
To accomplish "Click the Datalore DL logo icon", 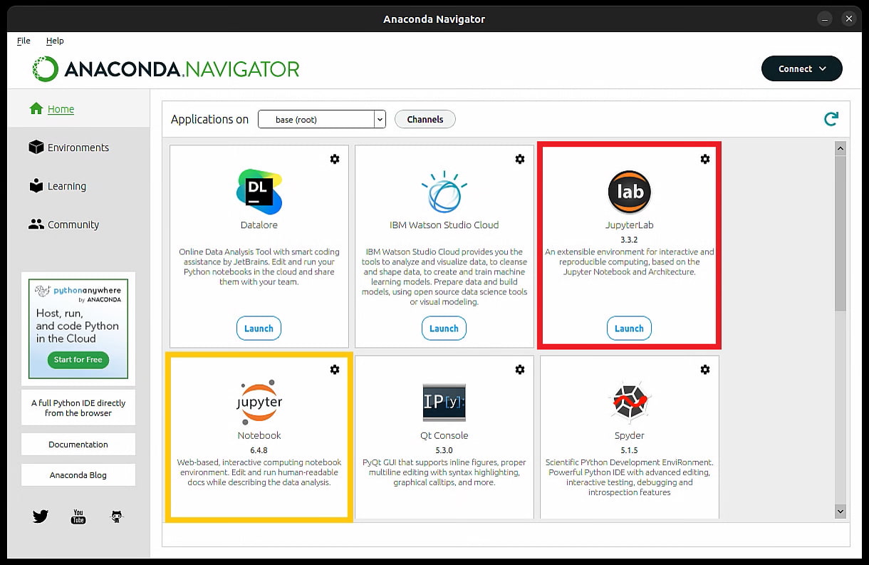I will point(259,192).
